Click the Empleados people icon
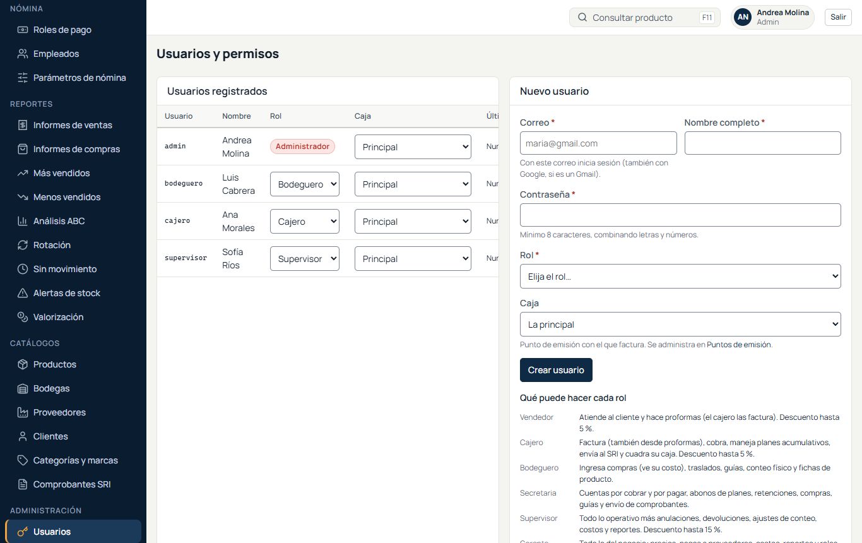862x543 pixels. point(23,54)
